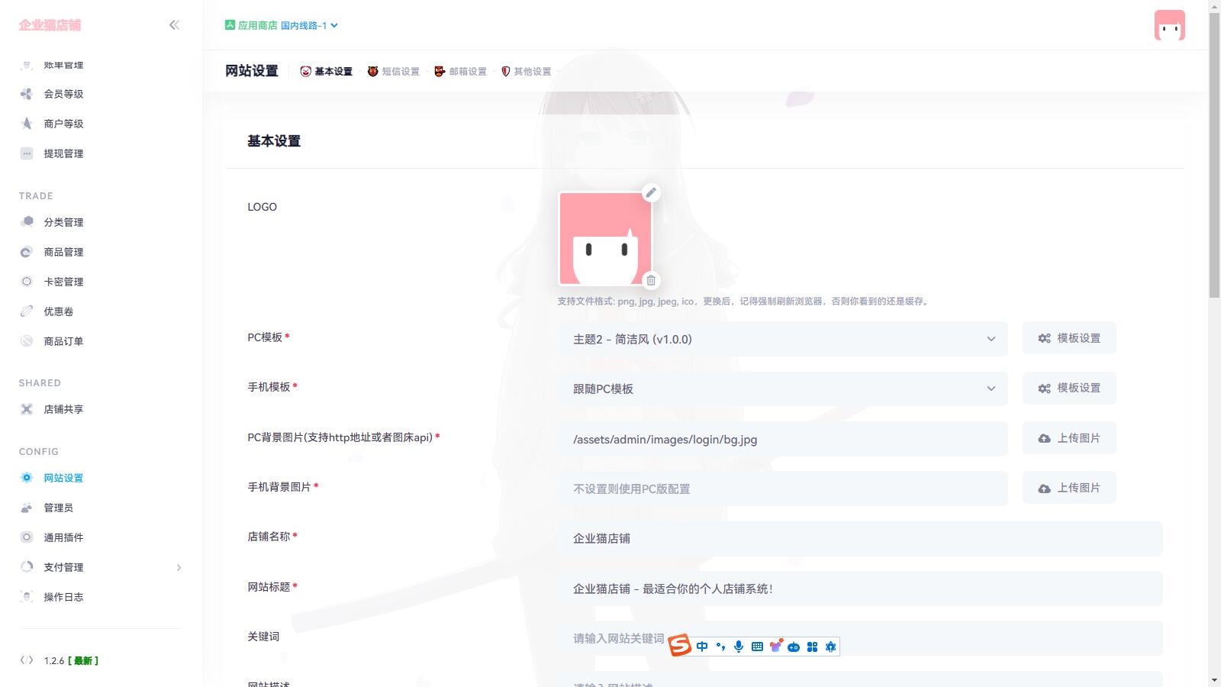Open the soft keyboard icon in IME toolbar

coord(757,647)
